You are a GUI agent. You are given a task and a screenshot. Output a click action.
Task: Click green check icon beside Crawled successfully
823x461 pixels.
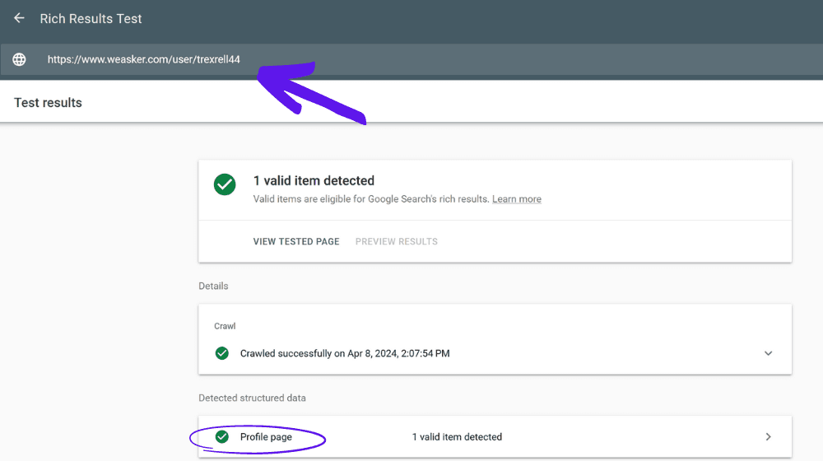(221, 353)
